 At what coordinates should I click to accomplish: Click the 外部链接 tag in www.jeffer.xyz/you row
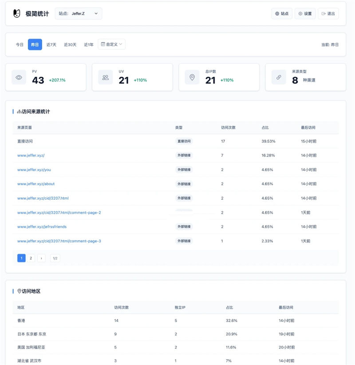point(184,170)
